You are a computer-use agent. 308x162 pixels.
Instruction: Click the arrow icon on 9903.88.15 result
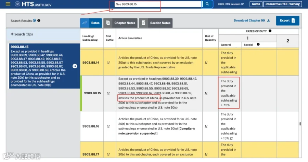tap(75, 66)
